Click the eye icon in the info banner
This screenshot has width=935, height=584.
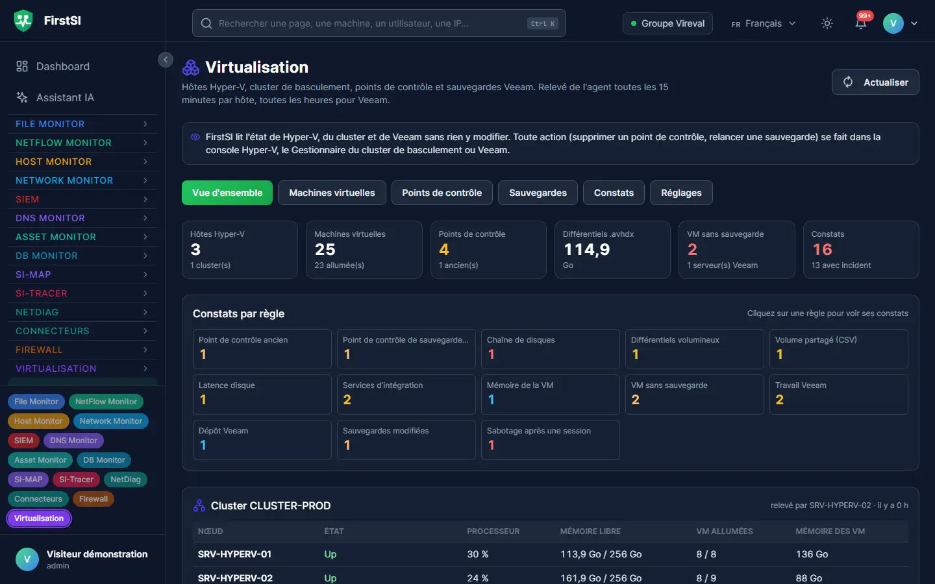[x=195, y=137]
